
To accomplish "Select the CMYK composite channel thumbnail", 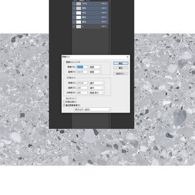I will [x=79, y=4].
